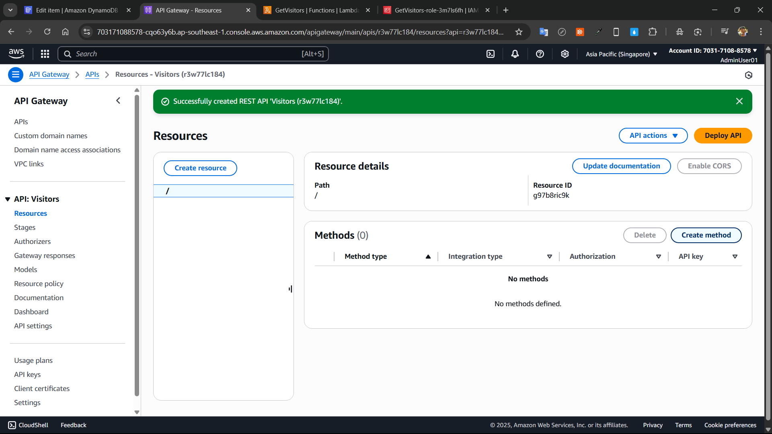The image size is (772, 434).
Task: Open the notifications bell
Action: coord(515,54)
